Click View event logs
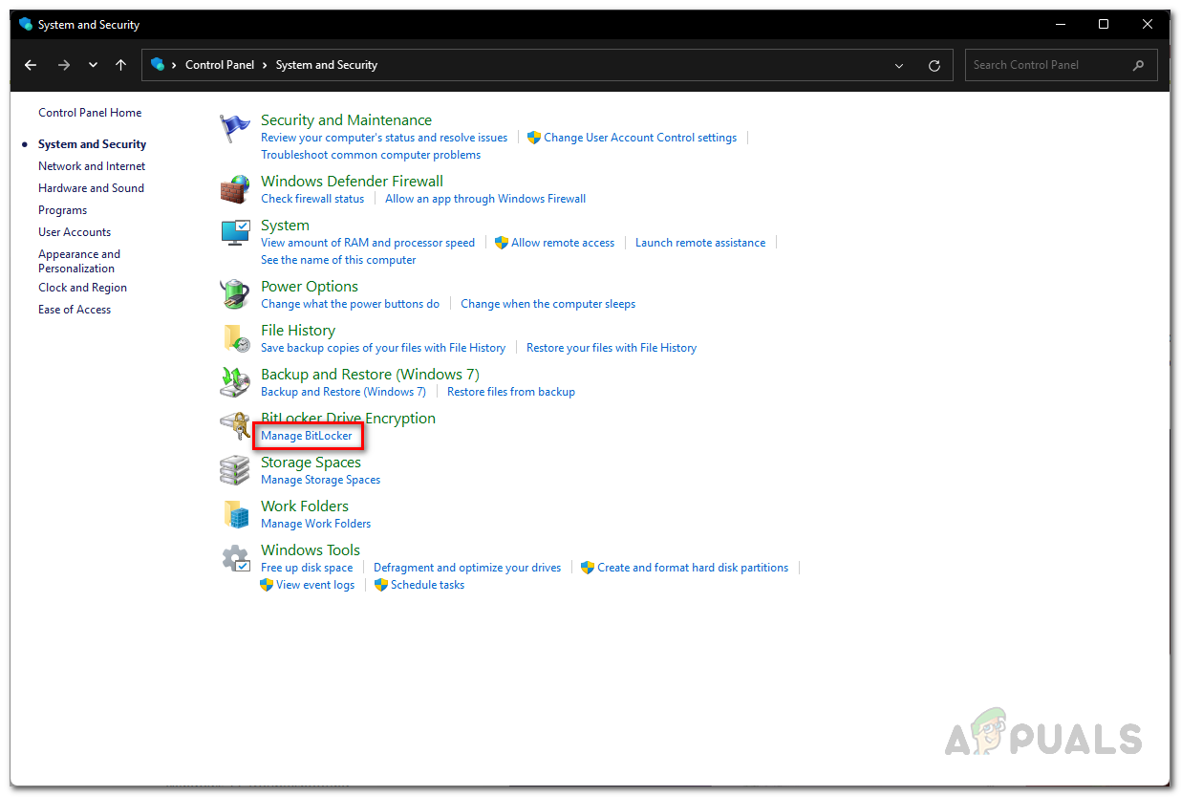This screenshot has height=797, width=1181. pyautogui.click(x=315, y=585)
